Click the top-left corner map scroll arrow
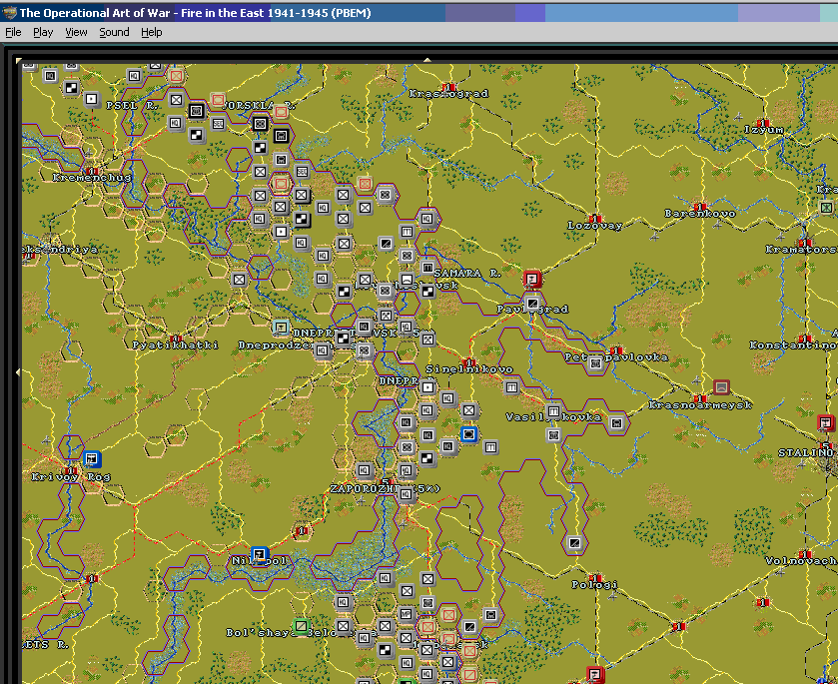The width and height of the screenshot is (838, 685). 19,60
